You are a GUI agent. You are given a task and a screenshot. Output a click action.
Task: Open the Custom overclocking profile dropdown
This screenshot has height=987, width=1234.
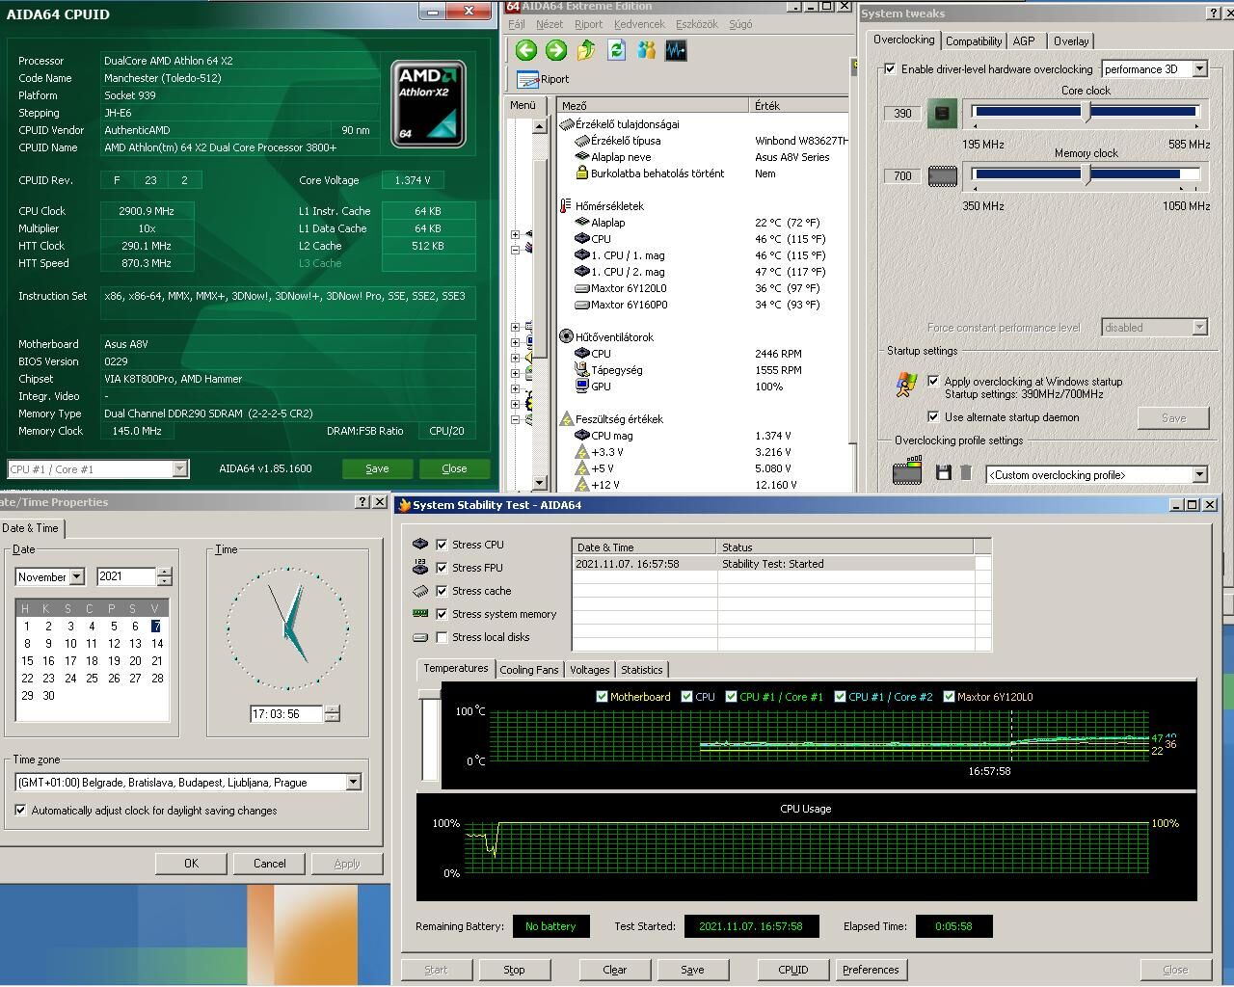coord(1200,475)
